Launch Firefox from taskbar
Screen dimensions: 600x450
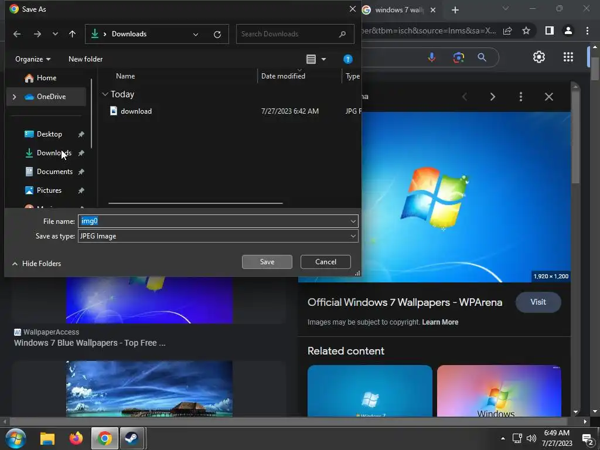click(76, 438)
